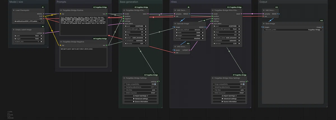Image resolution: width=336 pixels, height=120 pixels.
Task: Open sampler_name dropdown in Hires KSampler
Action: (227, 38)
